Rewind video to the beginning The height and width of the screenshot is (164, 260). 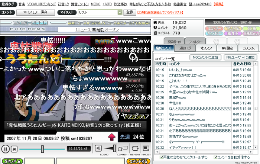[14, 149]
